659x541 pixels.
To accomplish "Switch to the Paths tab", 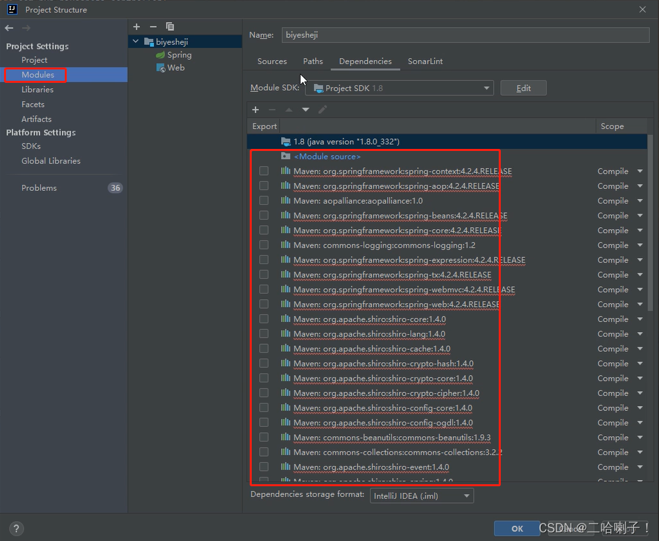I will [313, 61].
